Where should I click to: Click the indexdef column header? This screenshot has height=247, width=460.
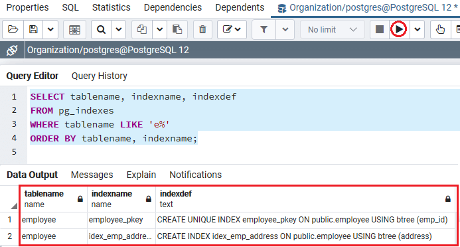306,199
